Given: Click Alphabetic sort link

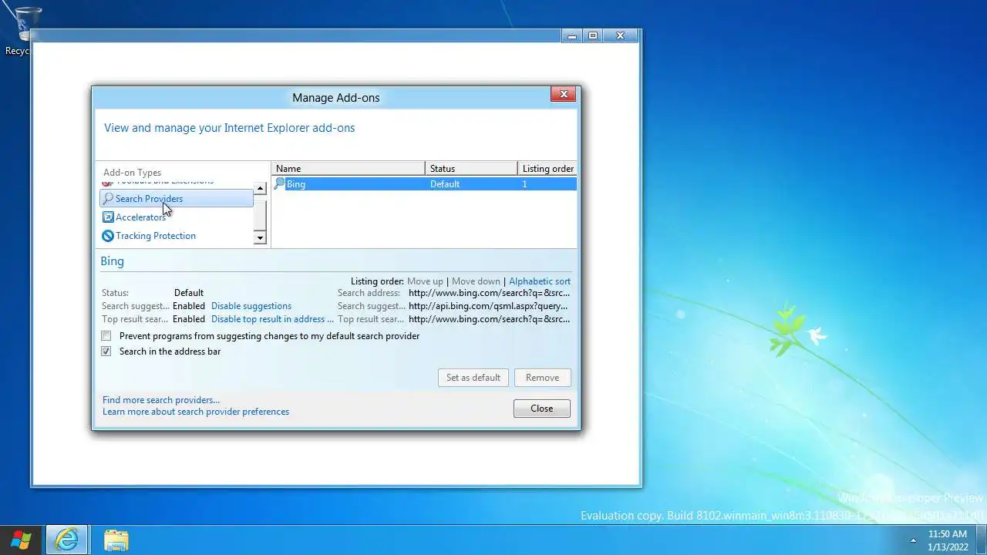Looking at the screenshot, I should [x=540, y=281].
